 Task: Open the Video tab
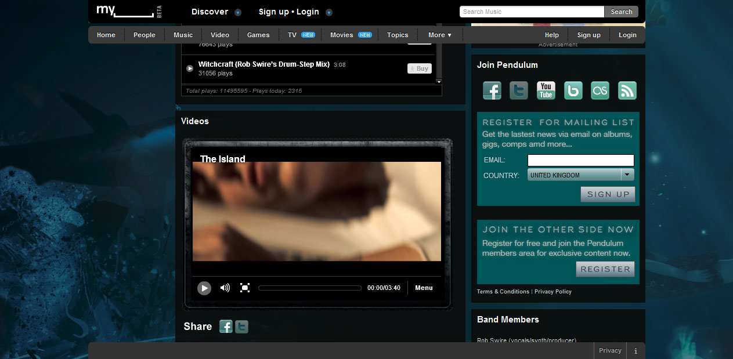tap(220, 35)
